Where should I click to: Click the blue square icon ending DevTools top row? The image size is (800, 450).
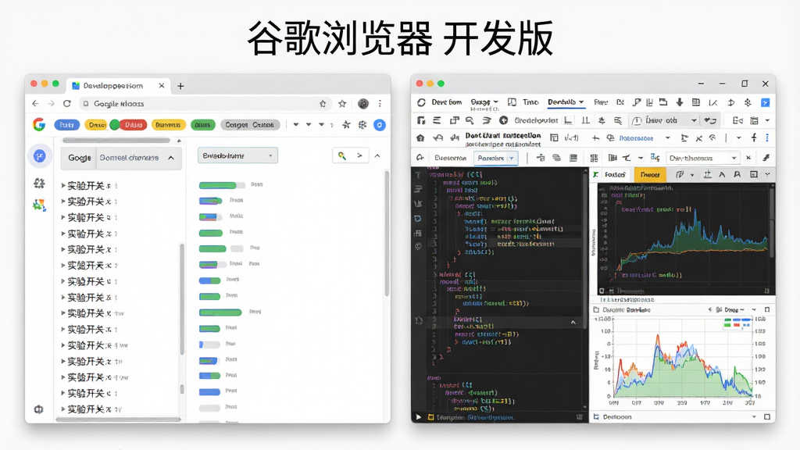(766, 102)
